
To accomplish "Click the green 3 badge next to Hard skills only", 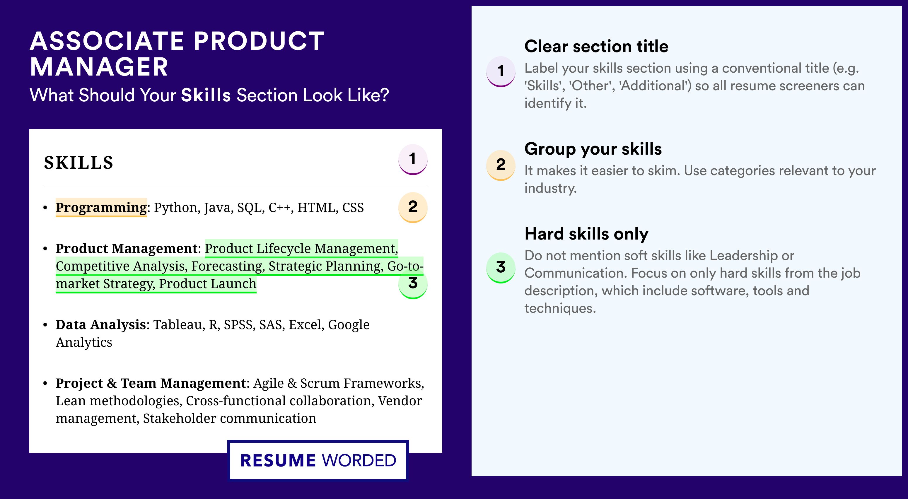I will coord(501,268).
